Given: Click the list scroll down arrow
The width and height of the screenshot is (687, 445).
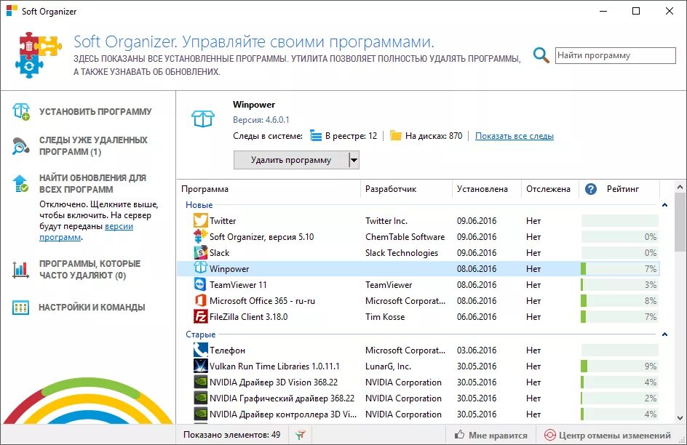Looking at the screenshot, I should coord(680,418).
